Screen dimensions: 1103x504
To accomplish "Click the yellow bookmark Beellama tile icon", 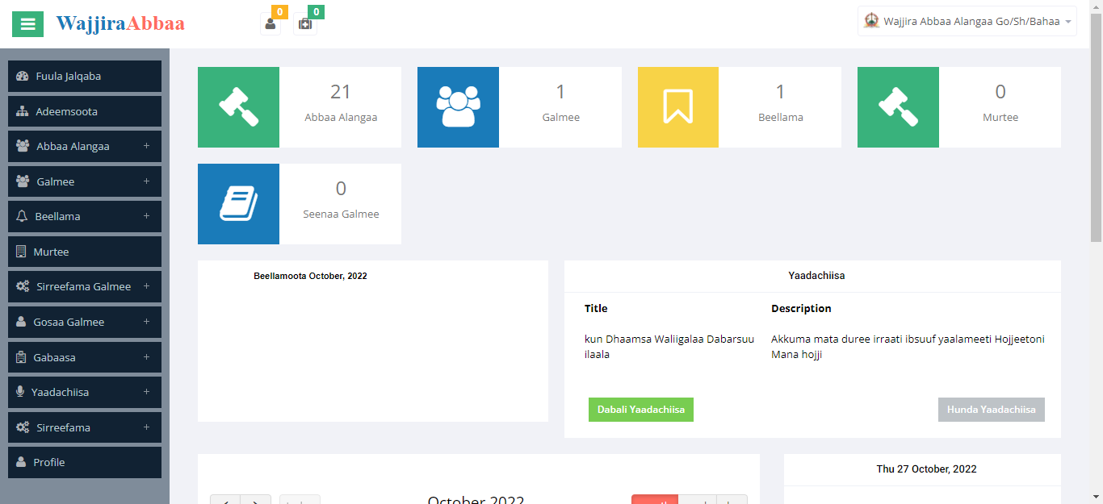I will coord(677,107).
